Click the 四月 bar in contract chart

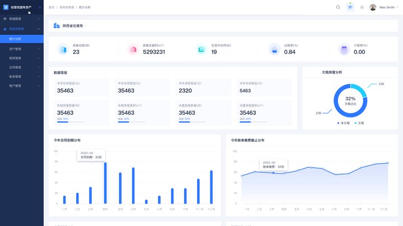pyautogui.click(x=105, y=183)
